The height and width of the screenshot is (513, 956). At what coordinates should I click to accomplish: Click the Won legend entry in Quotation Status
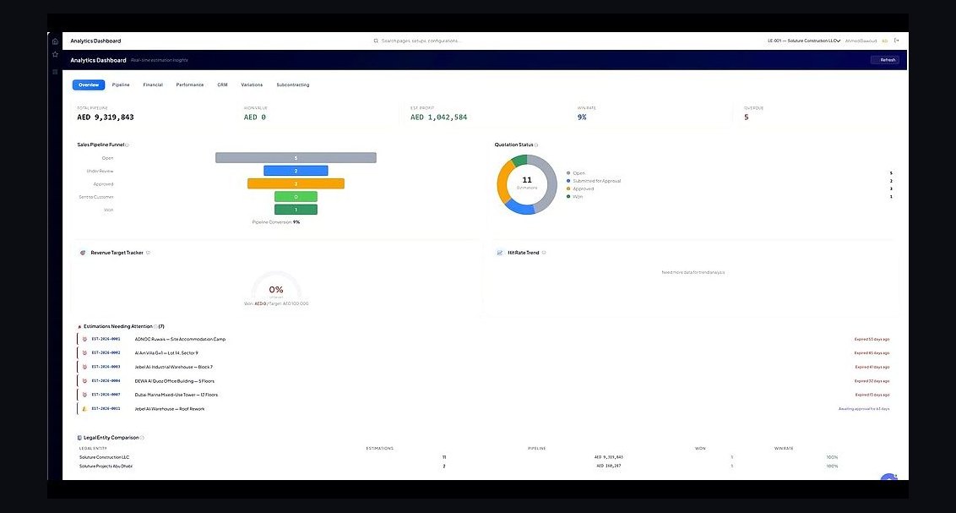[x=575, y=197]
